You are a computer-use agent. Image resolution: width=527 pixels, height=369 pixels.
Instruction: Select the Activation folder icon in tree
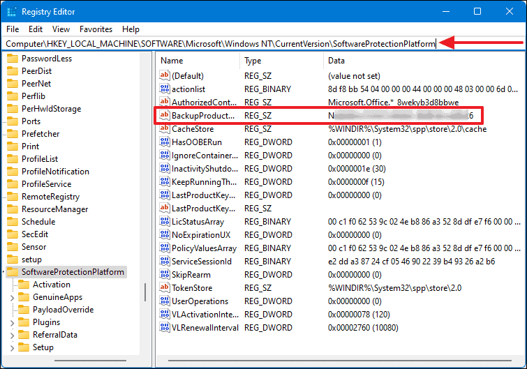pyautogui.click(x=23, y=285)
